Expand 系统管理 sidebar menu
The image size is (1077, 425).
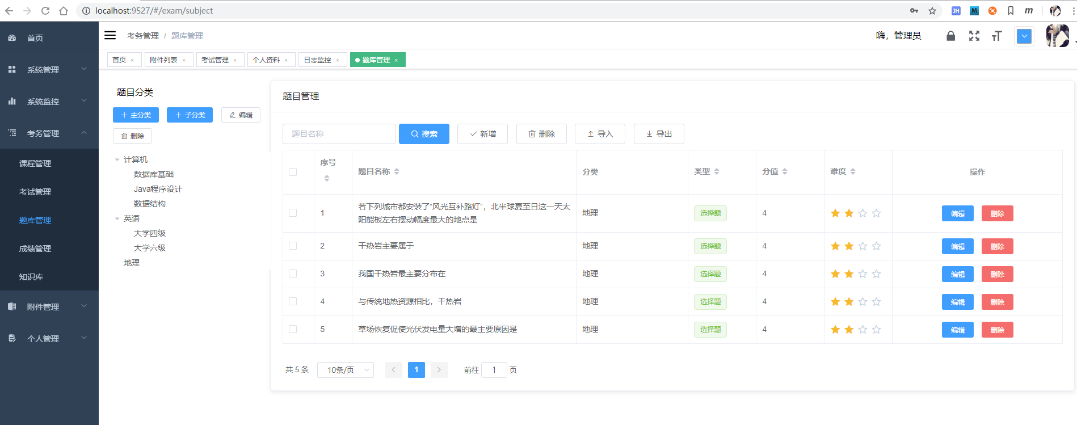(x=49, y=70)
